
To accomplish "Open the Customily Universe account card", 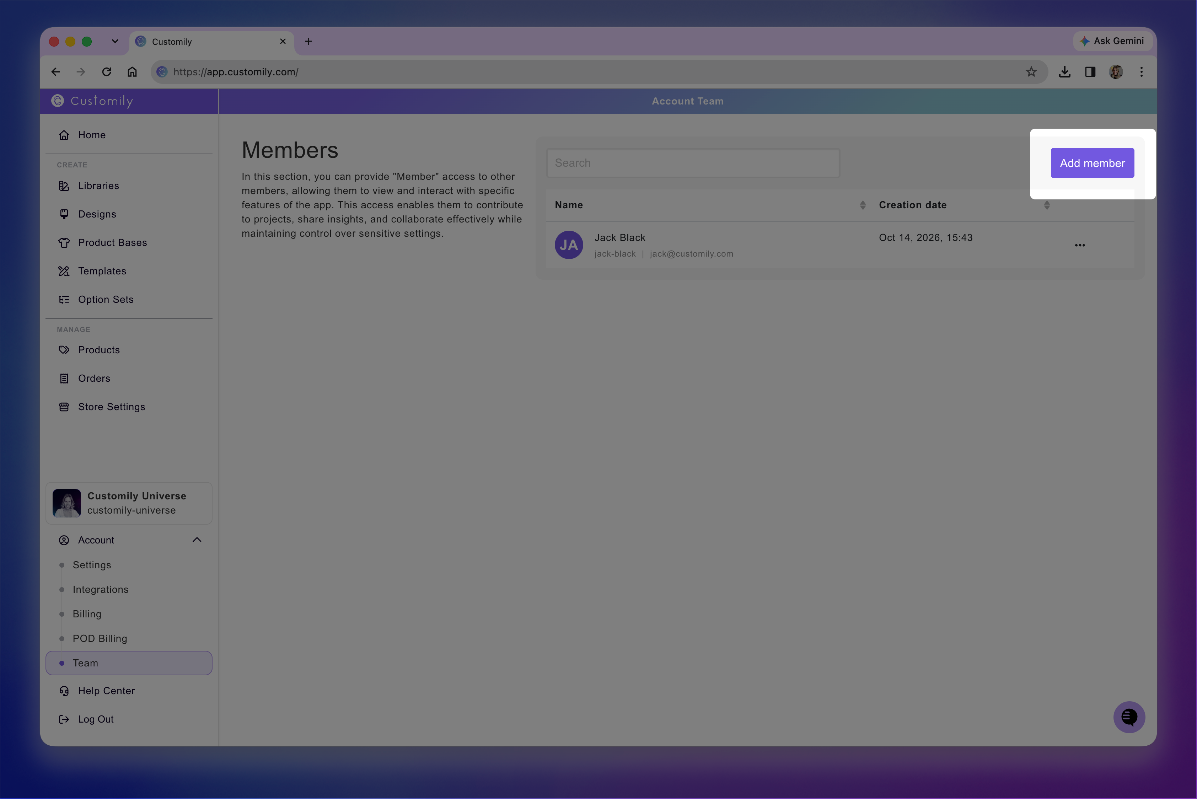I will click(129, 503).
